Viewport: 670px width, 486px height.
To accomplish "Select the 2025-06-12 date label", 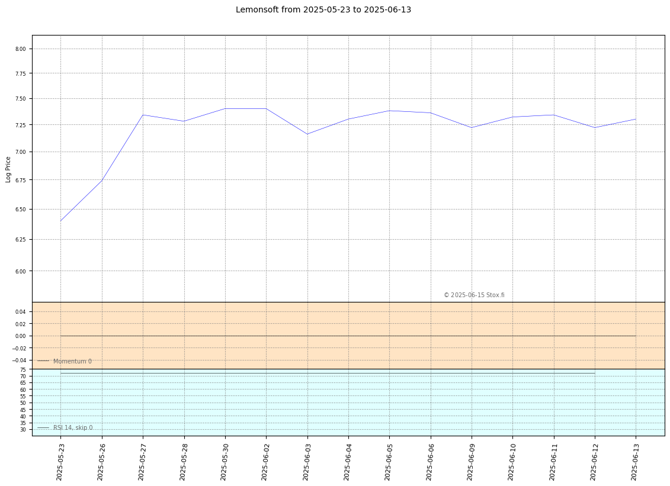I will click(594, 462).
